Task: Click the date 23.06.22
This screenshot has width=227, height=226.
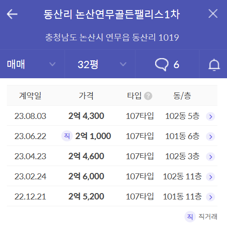Action: click(x=30, y=136)
